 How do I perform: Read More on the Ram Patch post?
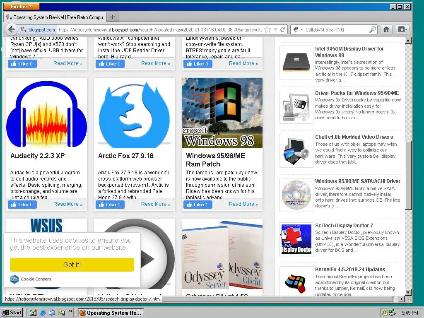point(243,204)
